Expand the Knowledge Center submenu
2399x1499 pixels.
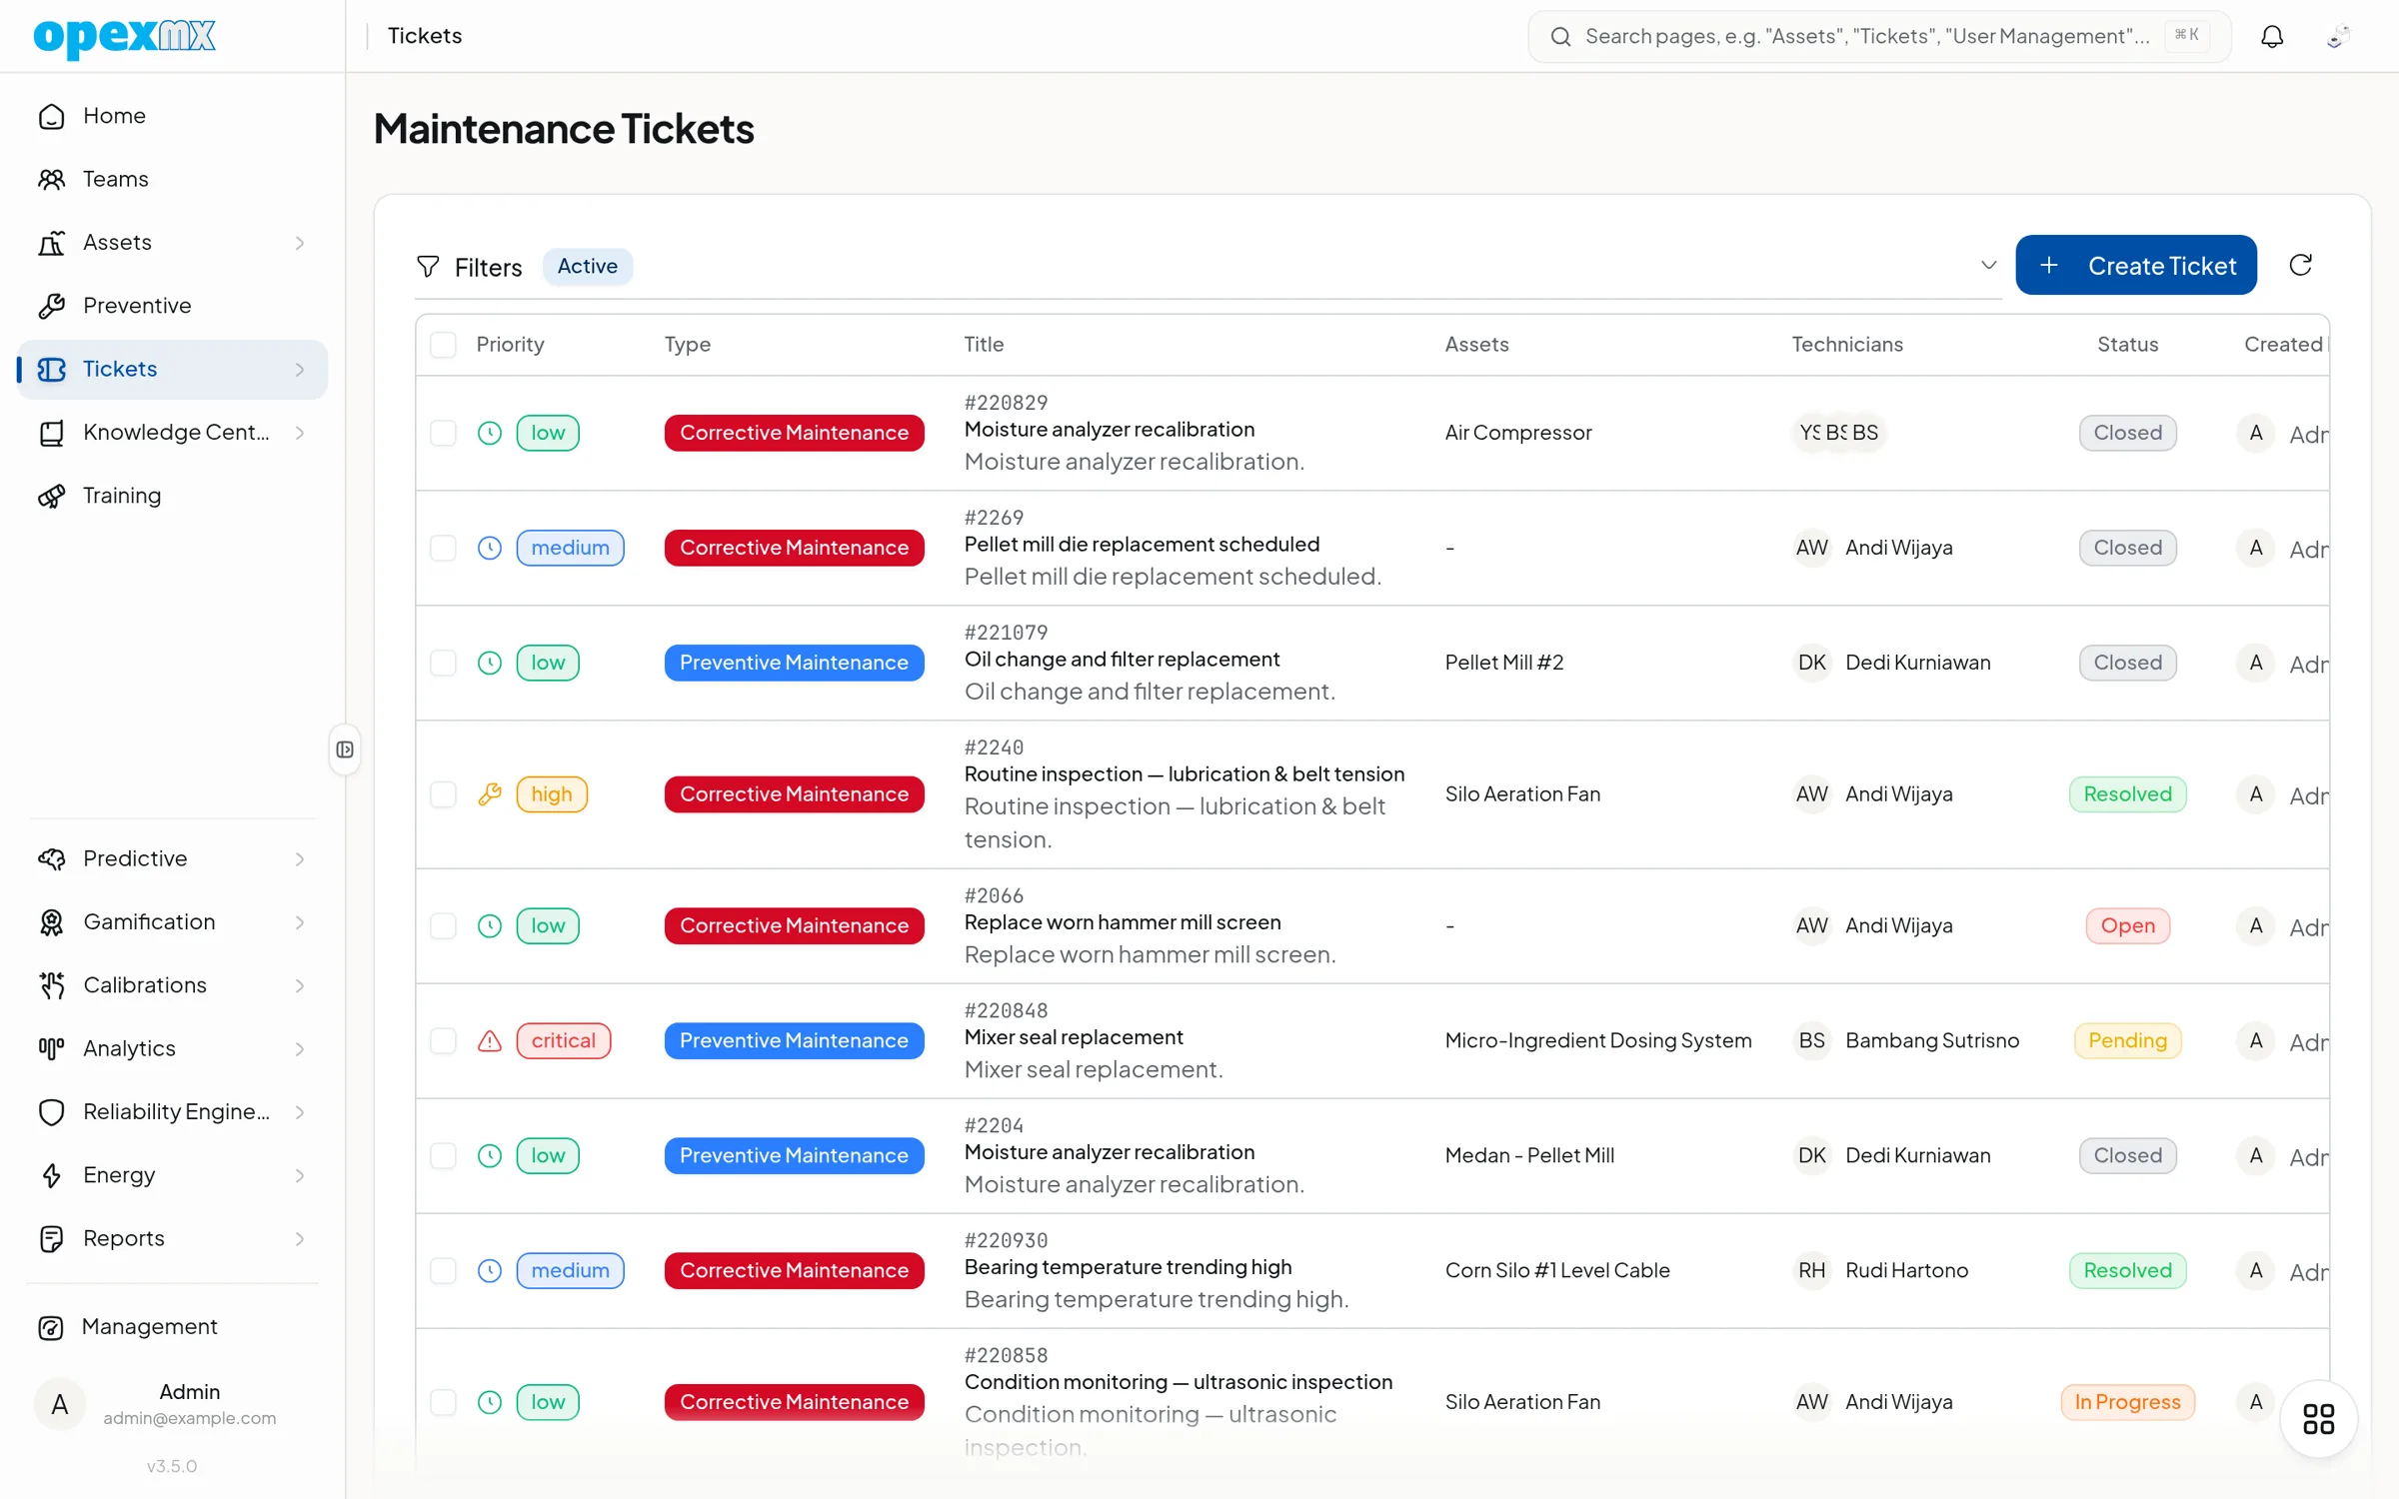[x=300, y=433]
